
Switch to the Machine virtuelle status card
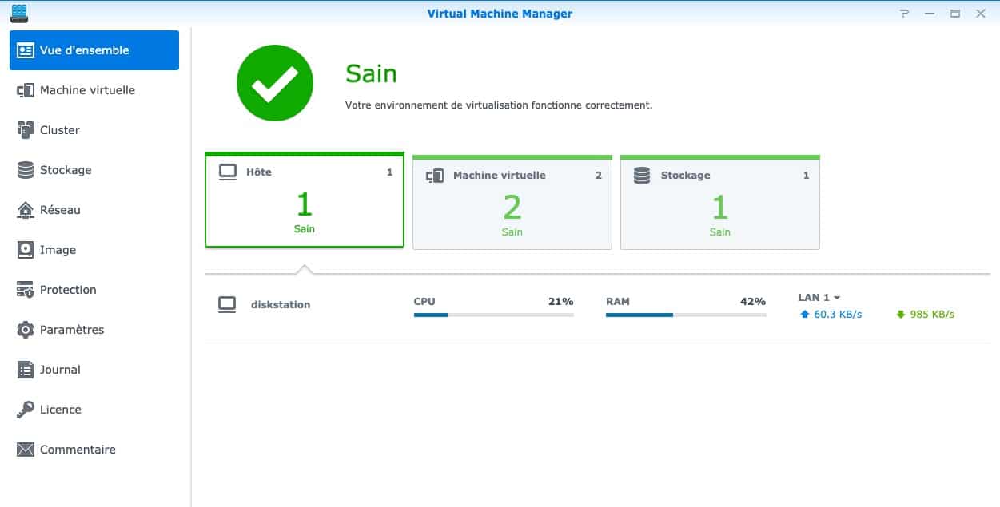click(512, 203)
